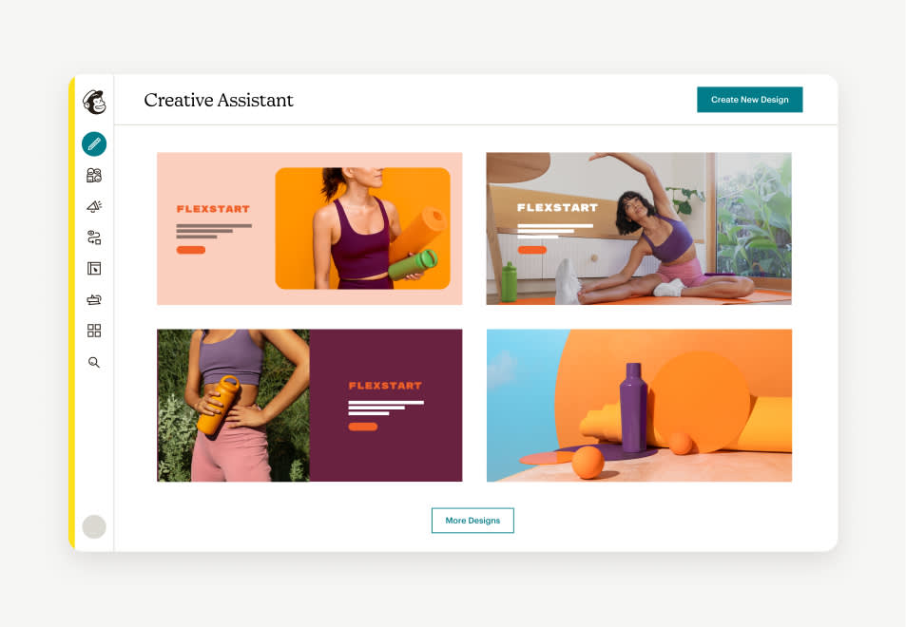Click the Mailchimp Freddie logo

coord(94,103)
